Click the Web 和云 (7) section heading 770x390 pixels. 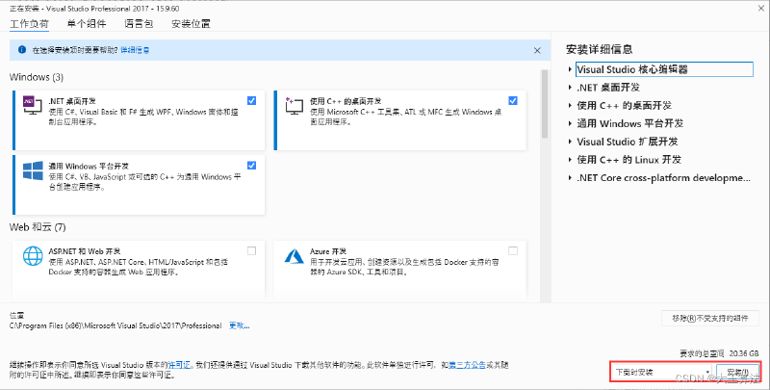pyautogui.click(x=38, y=227)
